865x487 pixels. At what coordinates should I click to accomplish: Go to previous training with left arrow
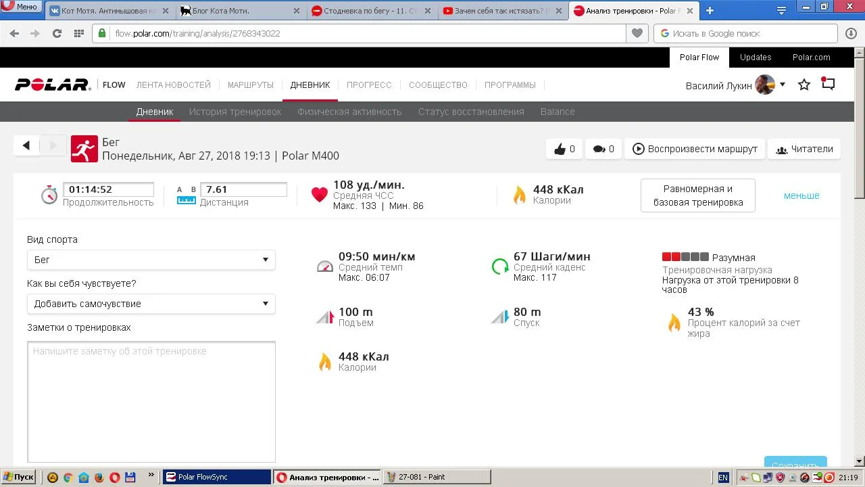coord(26,145)
